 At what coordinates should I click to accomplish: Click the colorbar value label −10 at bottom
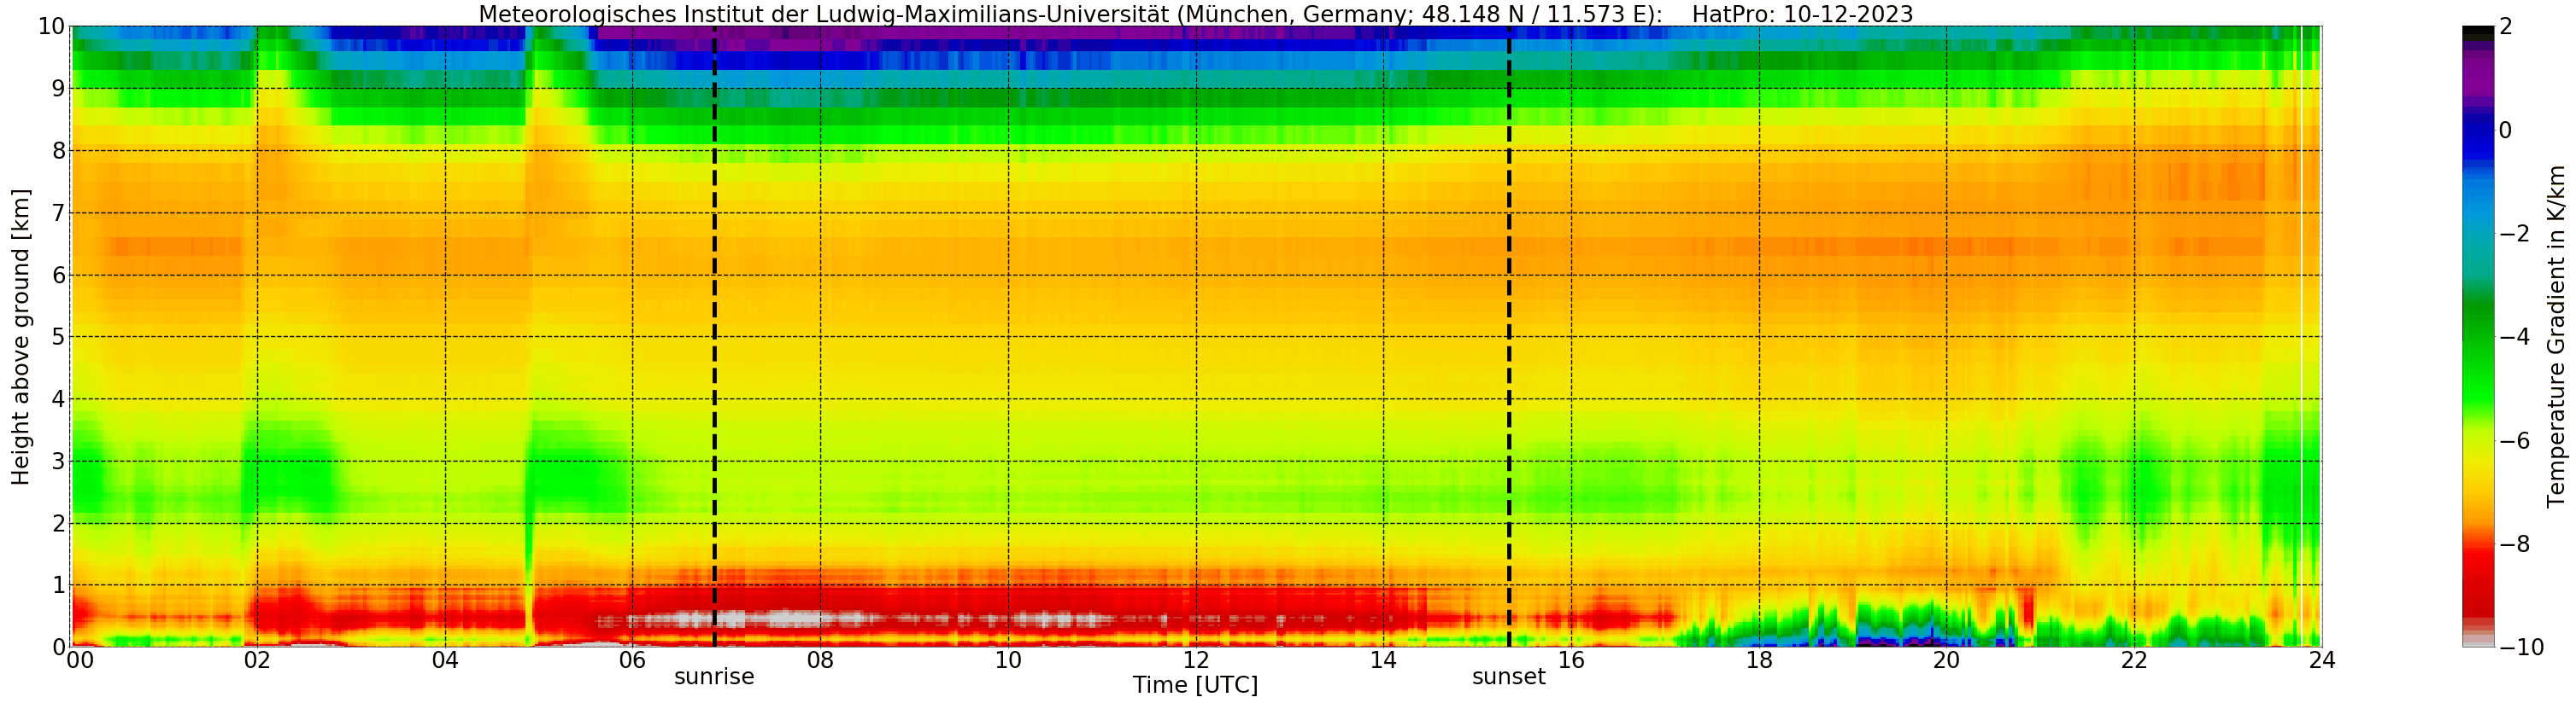coord(2521,647)
